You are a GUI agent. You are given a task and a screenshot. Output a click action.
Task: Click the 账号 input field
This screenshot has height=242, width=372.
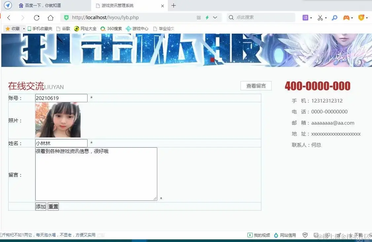[61, 98]
